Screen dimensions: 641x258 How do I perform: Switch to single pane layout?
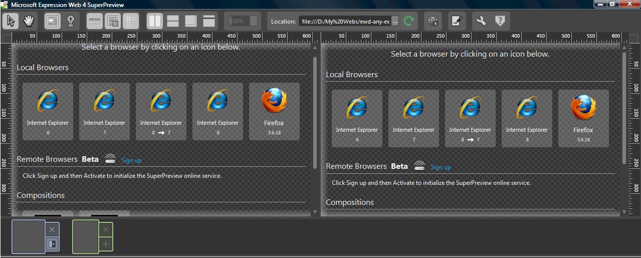click(209, 21)
